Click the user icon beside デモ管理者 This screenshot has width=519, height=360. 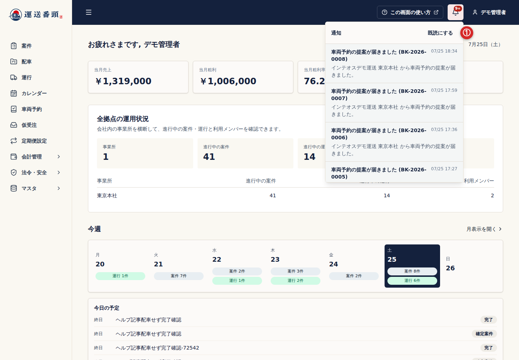point(475,12)
